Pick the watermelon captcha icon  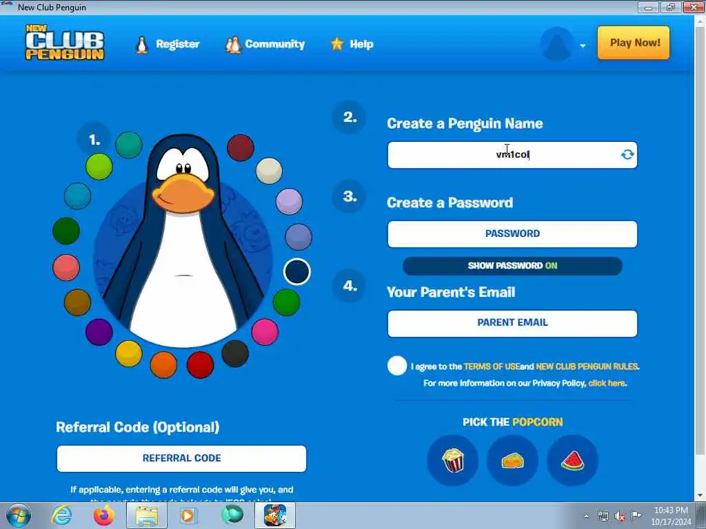point(572,460)
